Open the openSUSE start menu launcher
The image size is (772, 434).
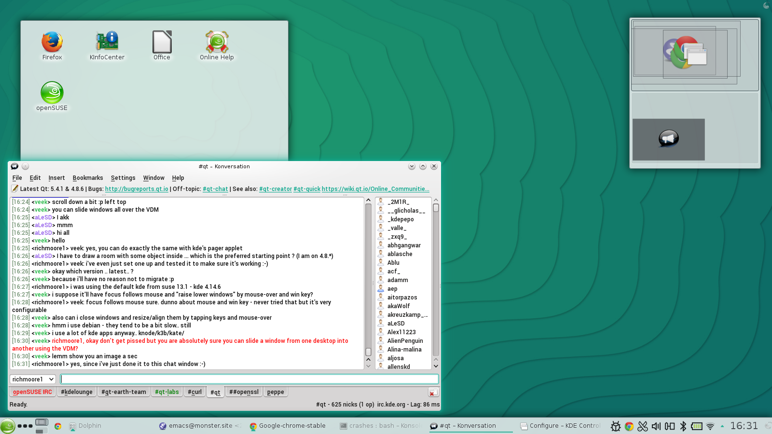pyautogui.click(x=7, y=426)
